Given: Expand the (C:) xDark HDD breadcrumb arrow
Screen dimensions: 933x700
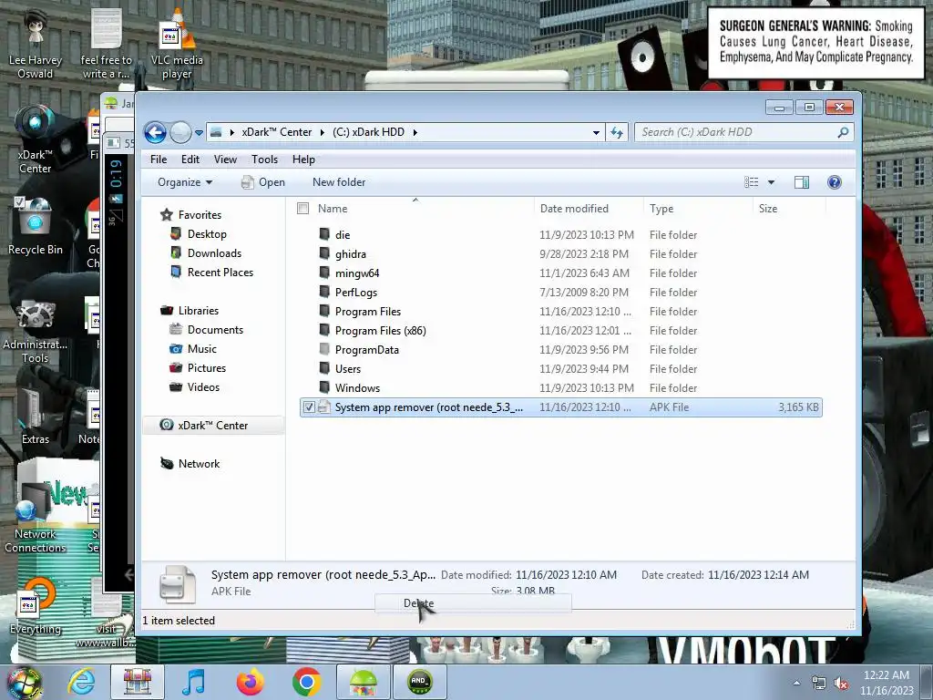Looking at the screenshot, I should click(415, 132).
